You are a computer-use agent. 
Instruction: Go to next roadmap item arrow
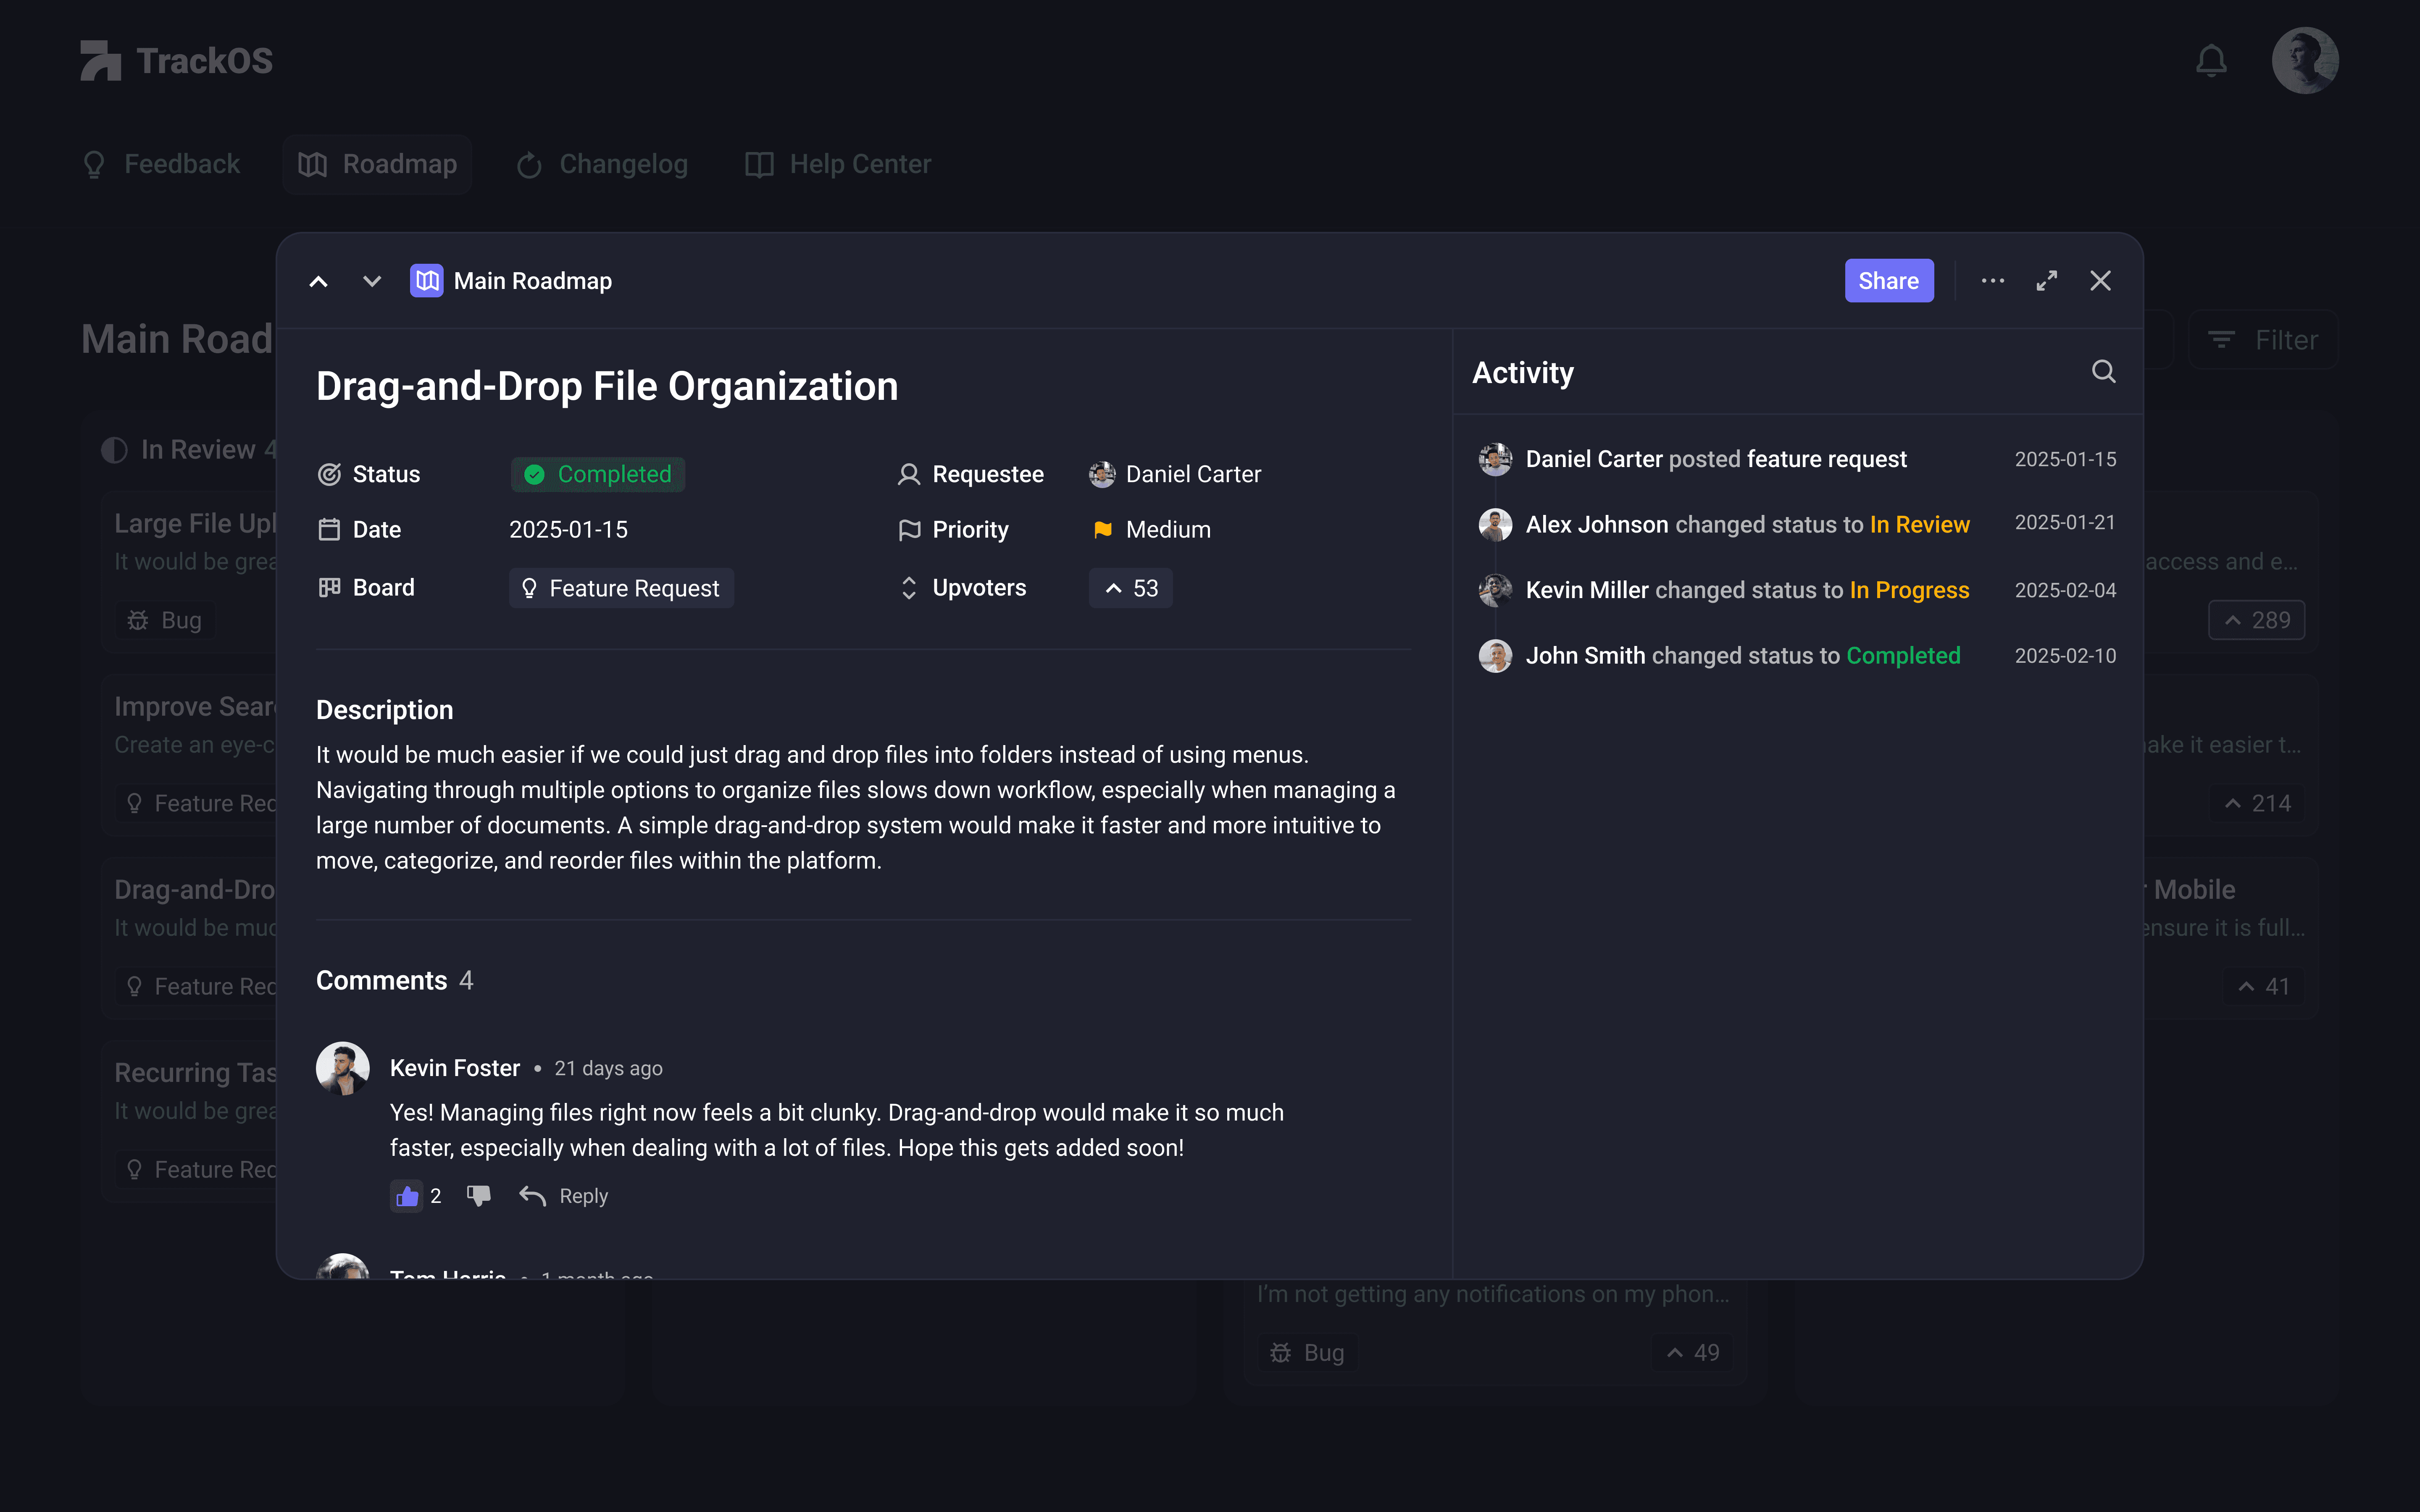pyautogui.click(x=372, y=281)
